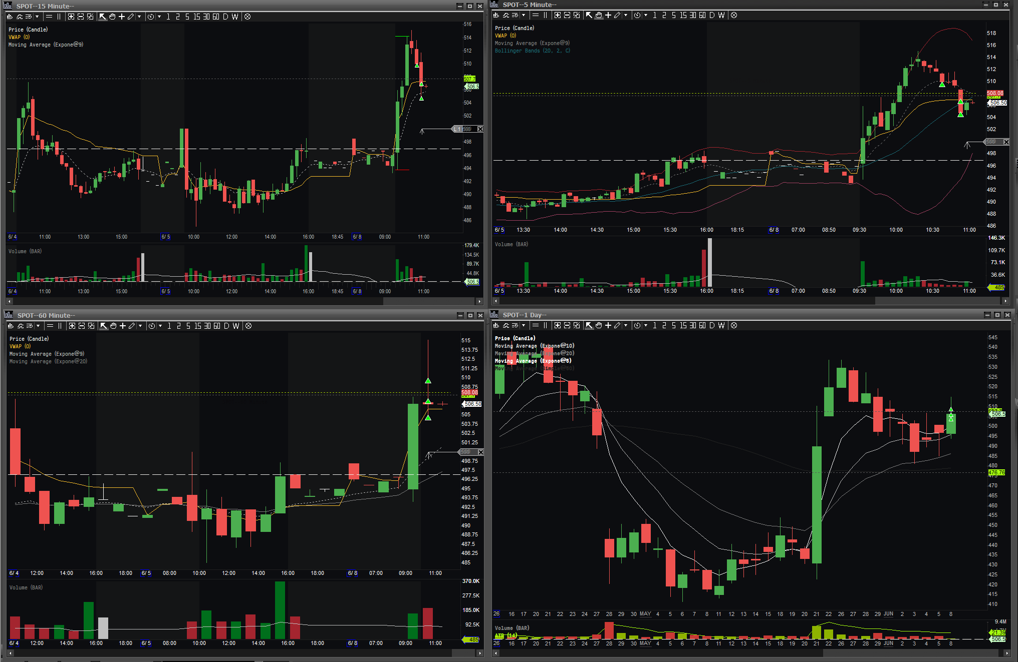Open drawing tools dropdown arrow in SPOT 15 Minute toolbar
The image size is (1018, 662).
point(139,17)
